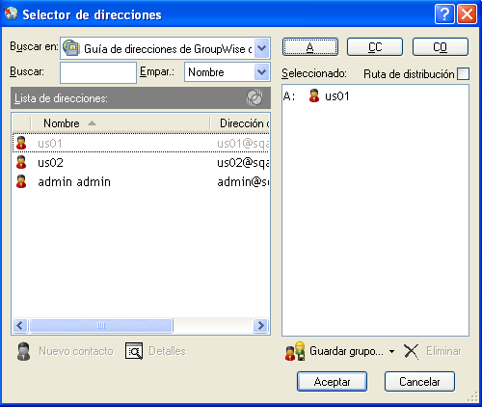This screenshot has width=482, height=407.
Task: Click the Nombre sort ascending arrow
Action: click(92, 123)
